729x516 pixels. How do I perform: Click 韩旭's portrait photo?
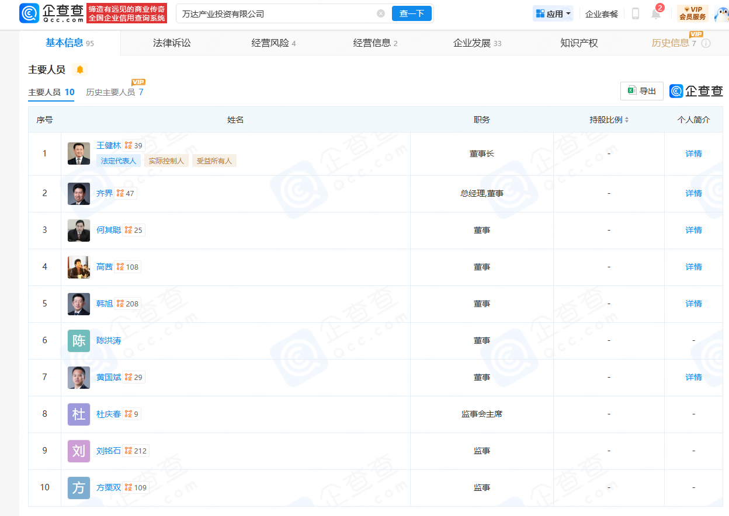79,304
